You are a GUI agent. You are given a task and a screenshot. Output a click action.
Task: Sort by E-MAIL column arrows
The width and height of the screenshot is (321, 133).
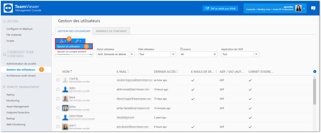(128, 72)
